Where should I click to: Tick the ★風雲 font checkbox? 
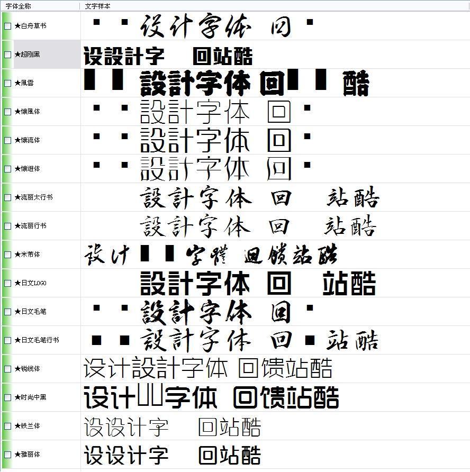7,83
